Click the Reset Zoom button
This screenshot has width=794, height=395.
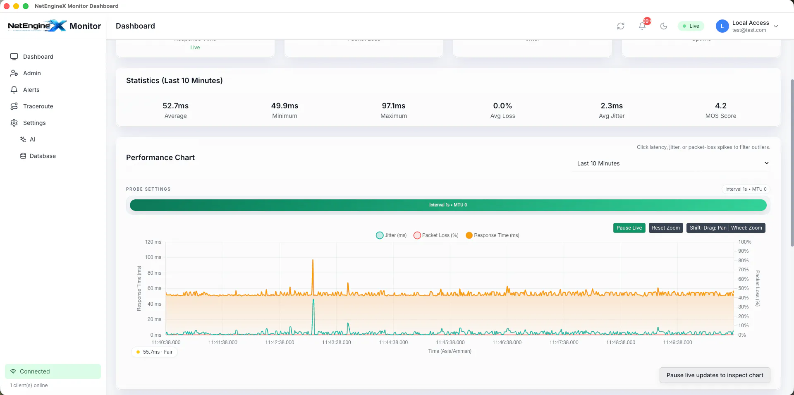[x=666, y=228]
